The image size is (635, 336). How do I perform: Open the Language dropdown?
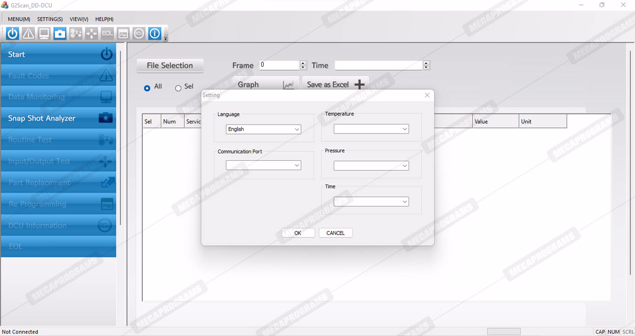(264, 129)
